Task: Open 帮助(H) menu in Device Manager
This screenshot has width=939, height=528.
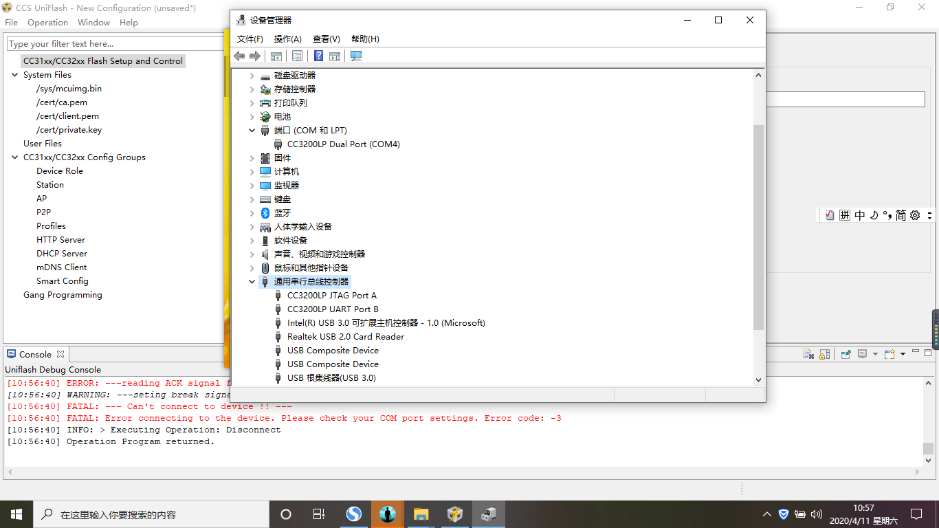Action: 365,39
